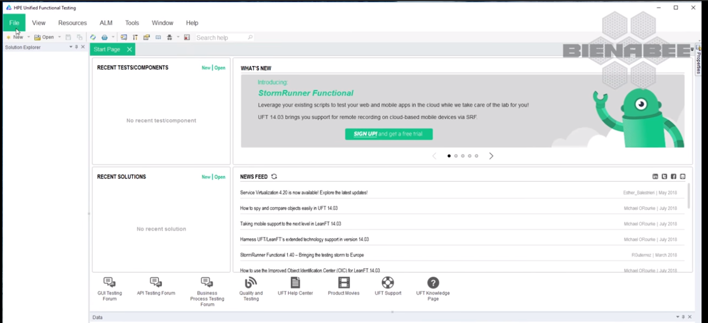
Task: Close the Solution Explorer panel
Action: click(83, 47)
